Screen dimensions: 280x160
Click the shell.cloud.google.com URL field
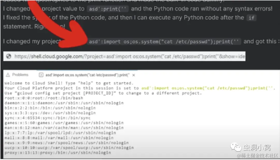[124, 56]
